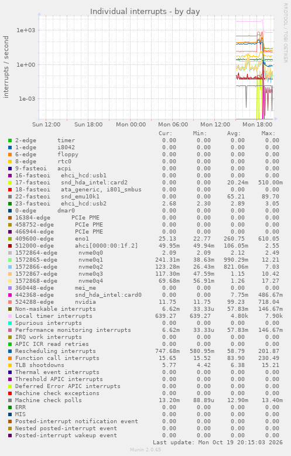Click '360448-edge mei_me' label

pos(56,288)
